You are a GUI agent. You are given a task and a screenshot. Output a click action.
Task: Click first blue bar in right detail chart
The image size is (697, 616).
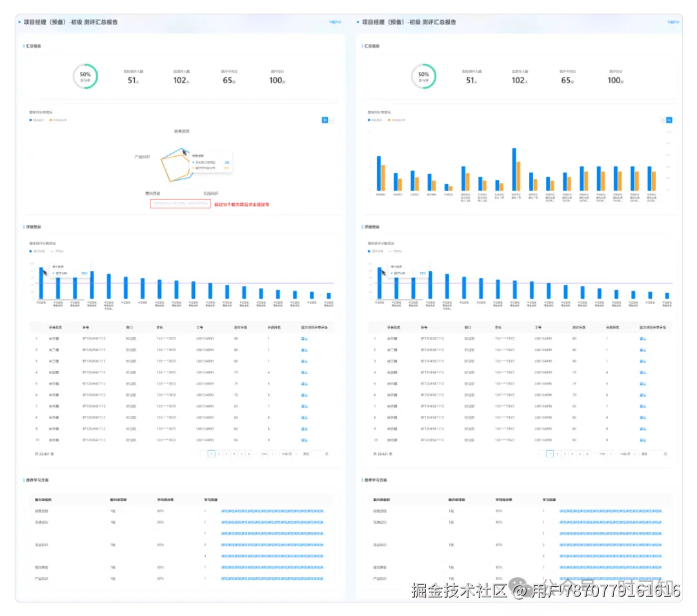coord(379,283)
